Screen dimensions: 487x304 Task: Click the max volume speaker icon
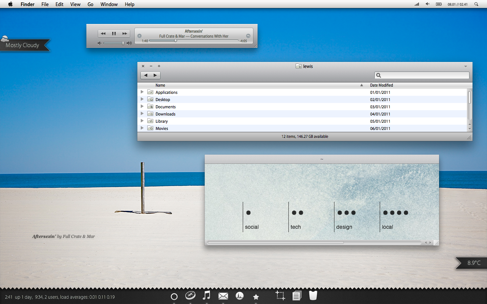[x=129, y=43]
